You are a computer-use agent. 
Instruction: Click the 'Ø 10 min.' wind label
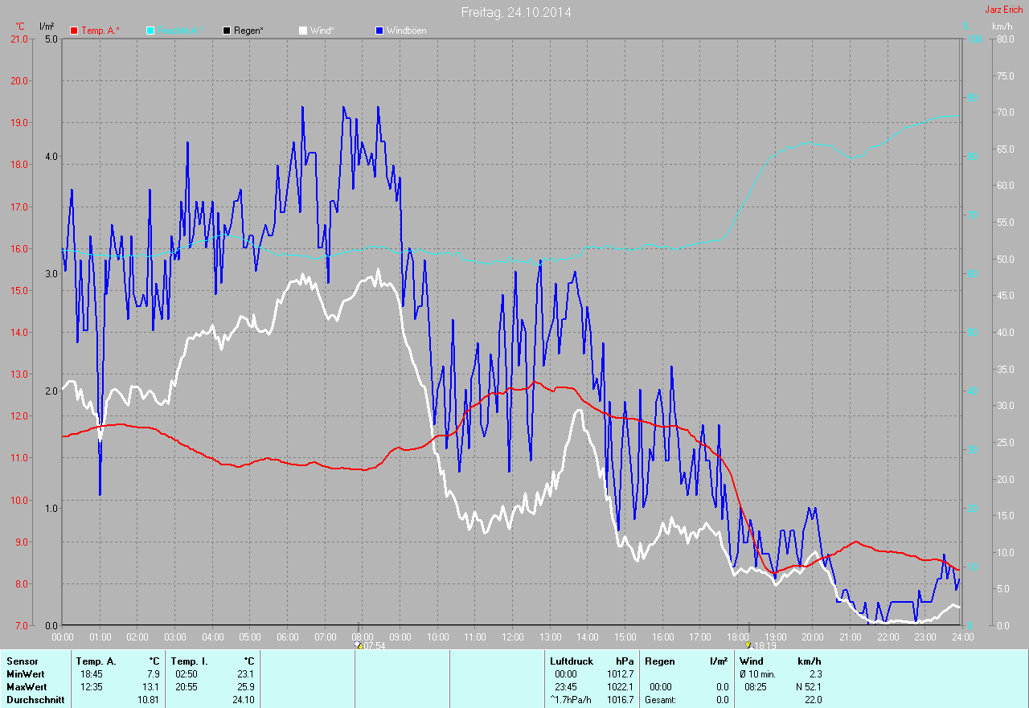(x=758, y=674)
